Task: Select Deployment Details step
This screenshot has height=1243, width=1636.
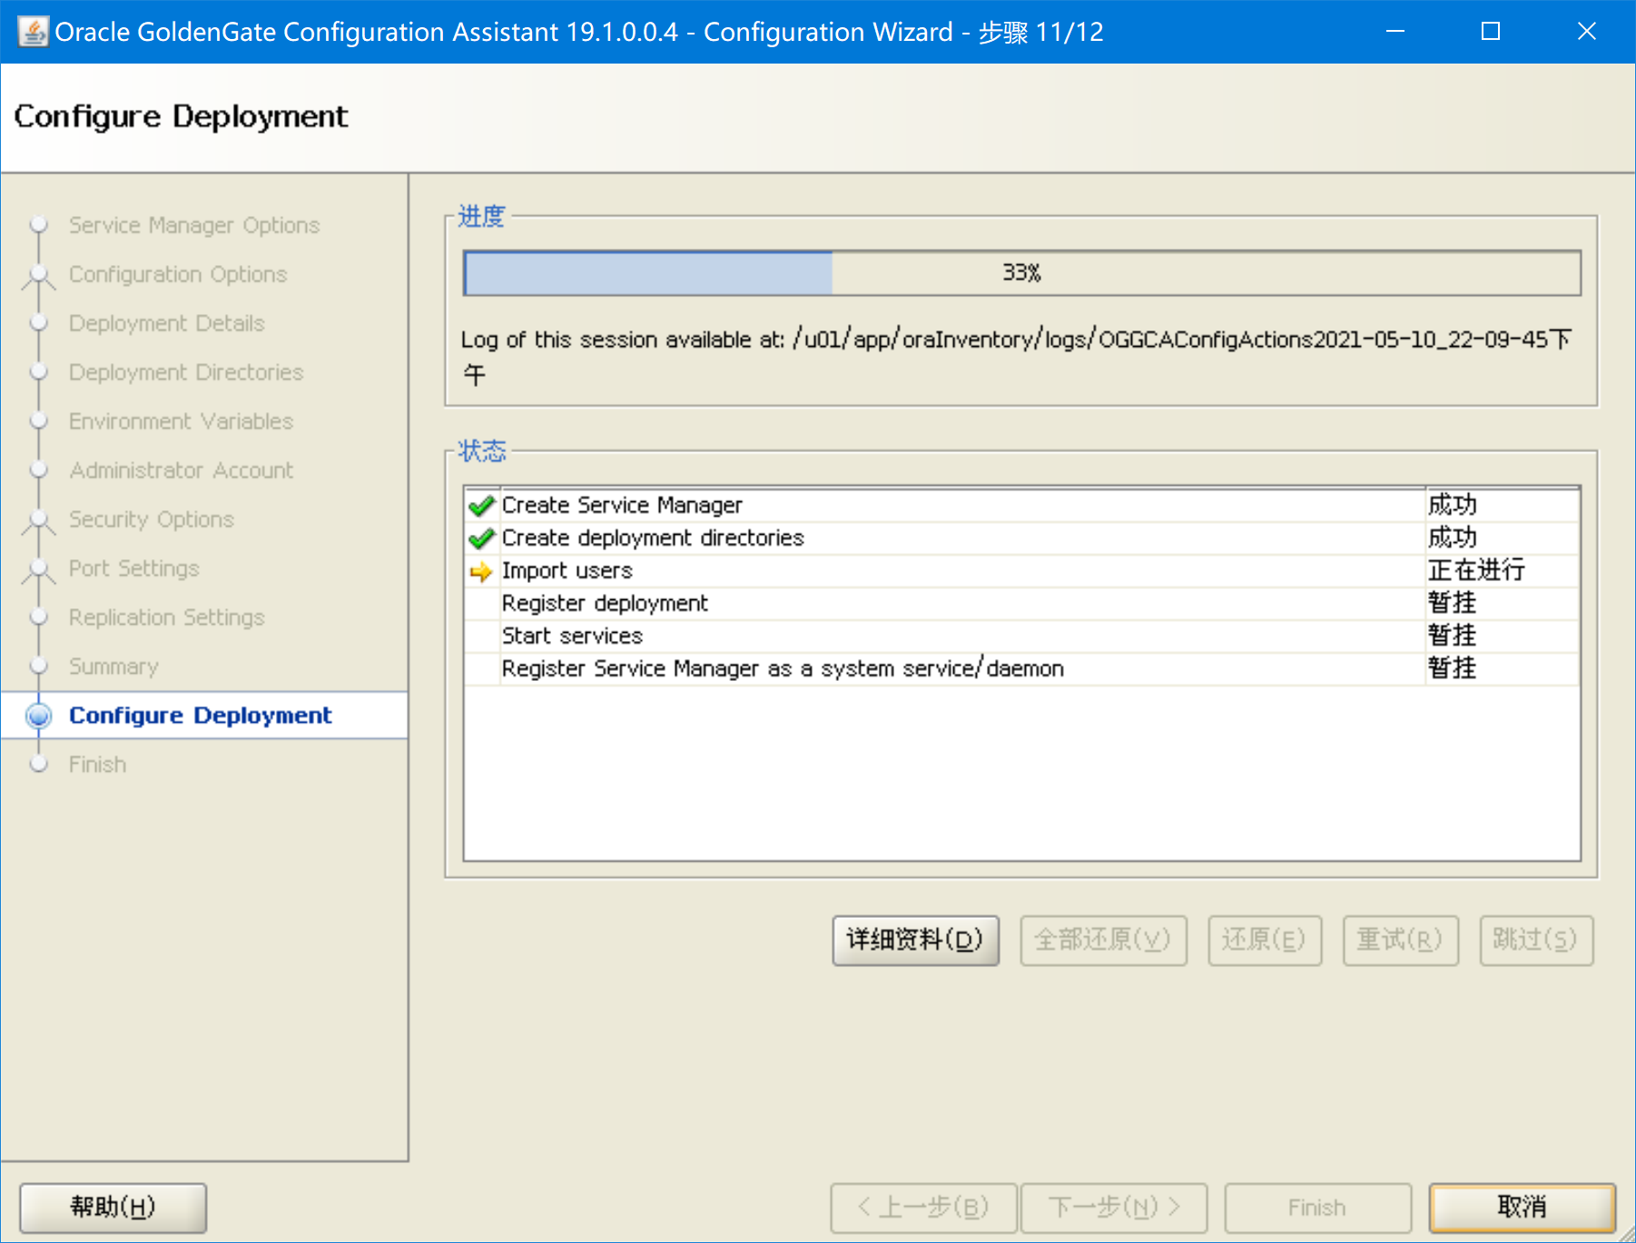Action: [167, 323]
